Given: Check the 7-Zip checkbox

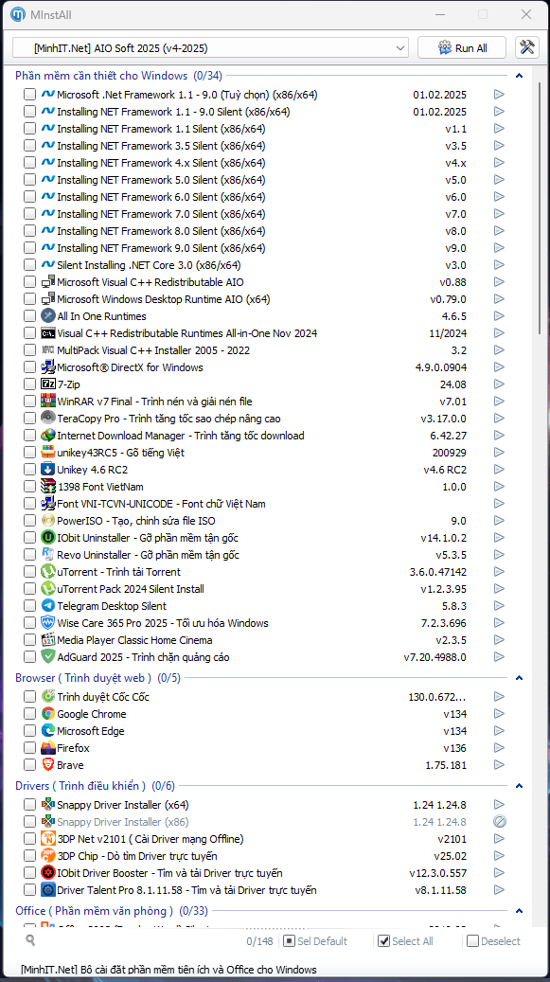Looking at the screenshot, I should pos(29,384).
